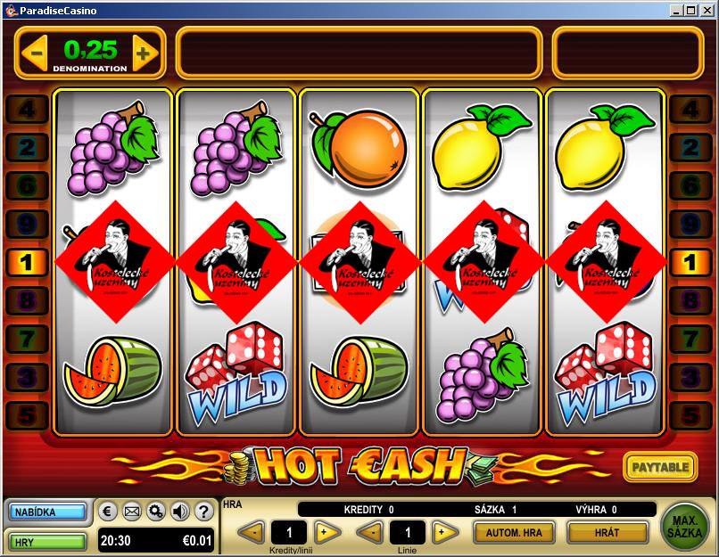
Task: Decrease Kredity/linii with the minus arrow
Action: point(251,533)
